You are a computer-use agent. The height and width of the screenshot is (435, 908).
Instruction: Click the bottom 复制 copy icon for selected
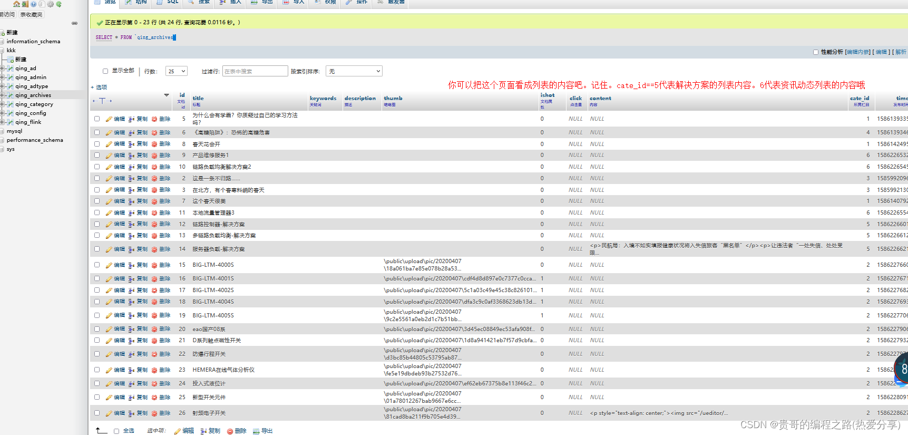(x=203, y=431)
